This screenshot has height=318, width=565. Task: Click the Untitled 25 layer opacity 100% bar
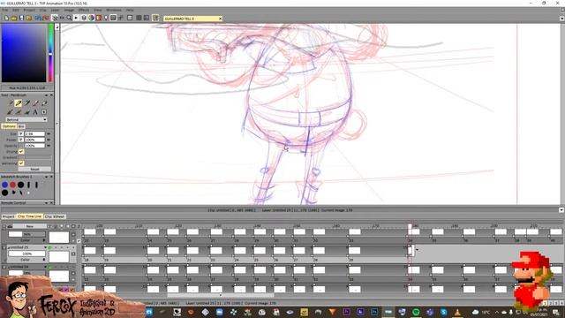coord(27,254)
